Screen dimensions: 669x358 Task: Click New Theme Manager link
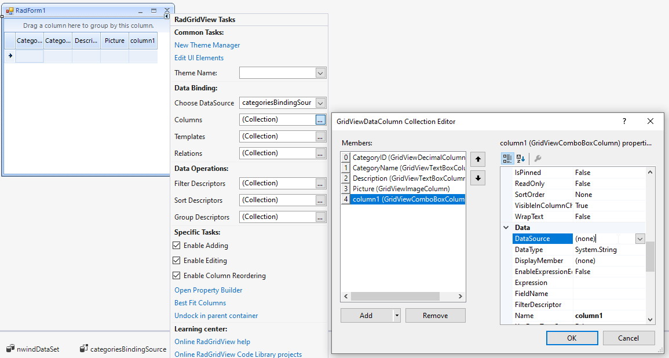click(x=207, y=45)
